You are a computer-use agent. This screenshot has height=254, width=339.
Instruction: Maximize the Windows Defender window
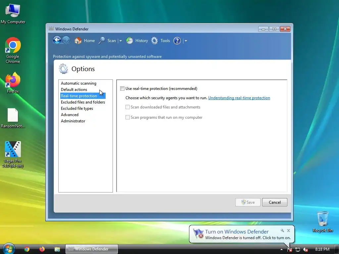point(274,29)
